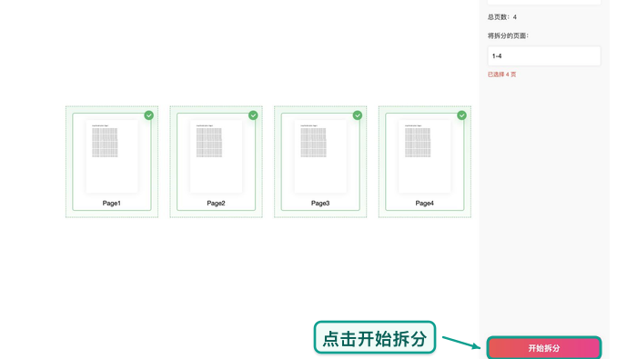The width and height of the screenshot is (637, 359).
Task: Click the Page4 label text
Action: click(x=425, y=204)
